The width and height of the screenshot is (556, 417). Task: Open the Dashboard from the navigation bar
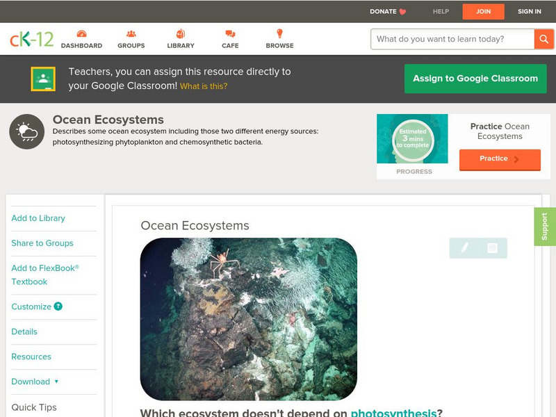[x=83, y=38]
